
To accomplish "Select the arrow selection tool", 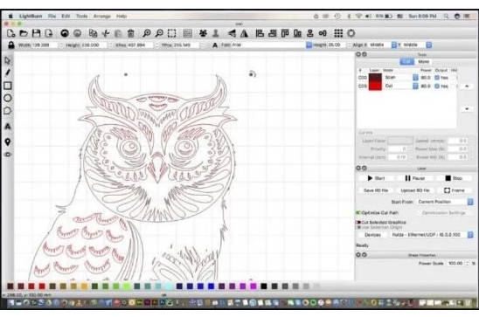I will pos(8,60).
